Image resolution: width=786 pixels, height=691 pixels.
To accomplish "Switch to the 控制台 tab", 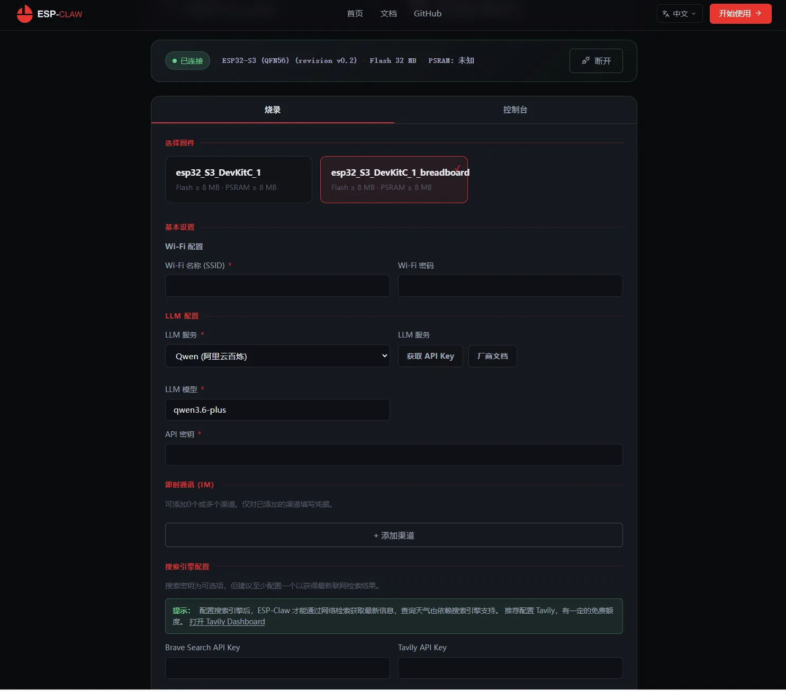I will (515, 110).
